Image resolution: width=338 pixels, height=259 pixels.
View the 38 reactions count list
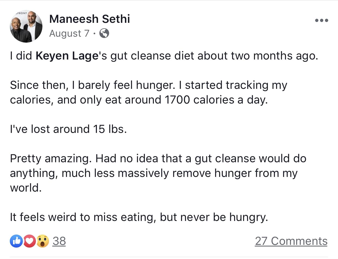pyautogui.click(x=59, y=241)
